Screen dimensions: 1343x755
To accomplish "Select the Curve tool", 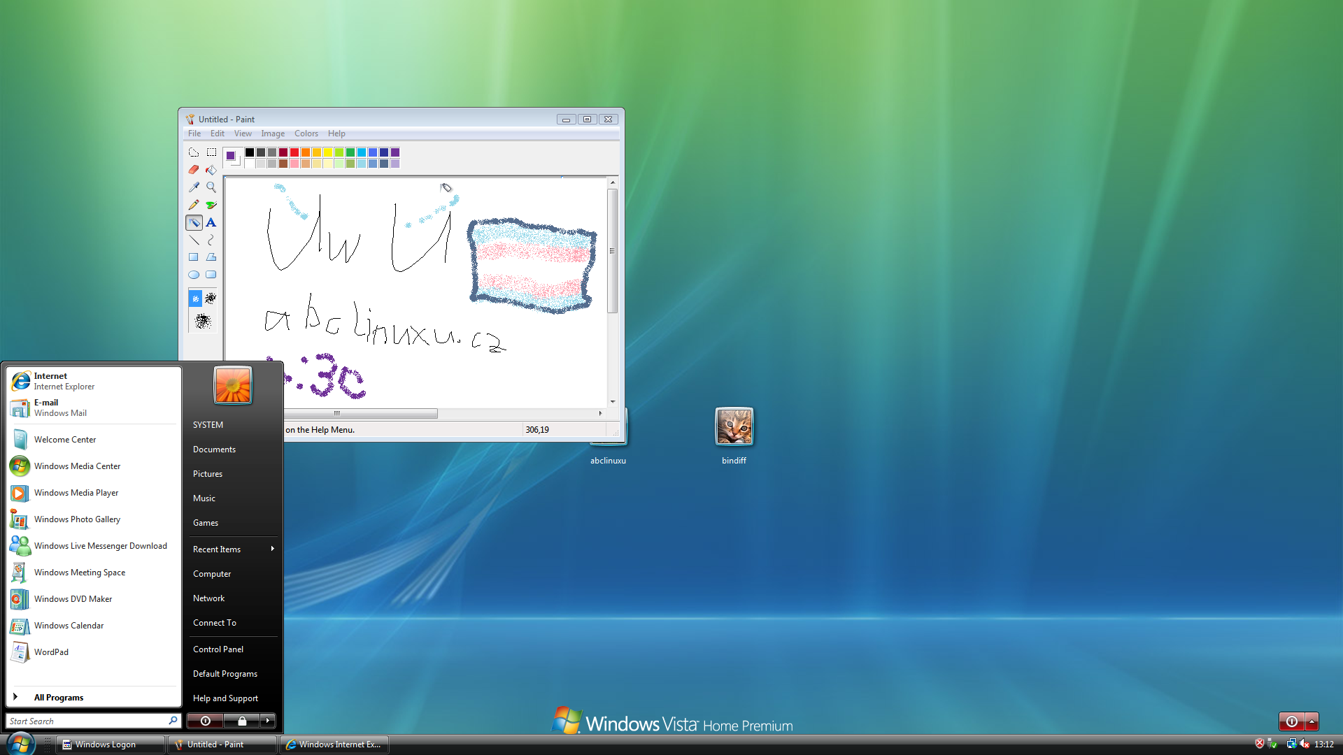I will click(x=211, y=240).
